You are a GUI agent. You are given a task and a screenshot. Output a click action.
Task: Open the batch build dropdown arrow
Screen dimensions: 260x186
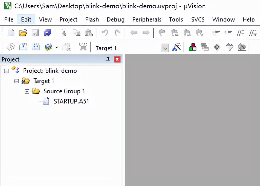(x=57, y=47)
